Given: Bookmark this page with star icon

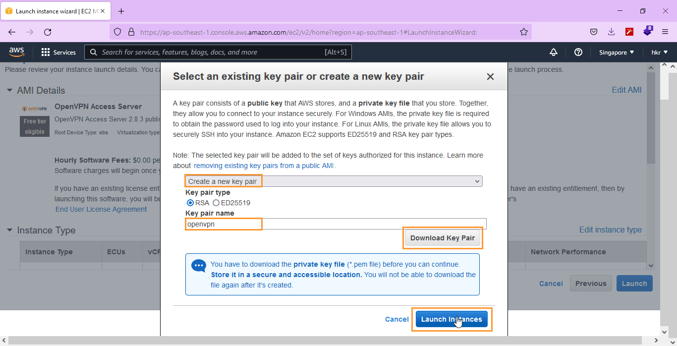Looking at the screenshot, I should tap(524, 32).
